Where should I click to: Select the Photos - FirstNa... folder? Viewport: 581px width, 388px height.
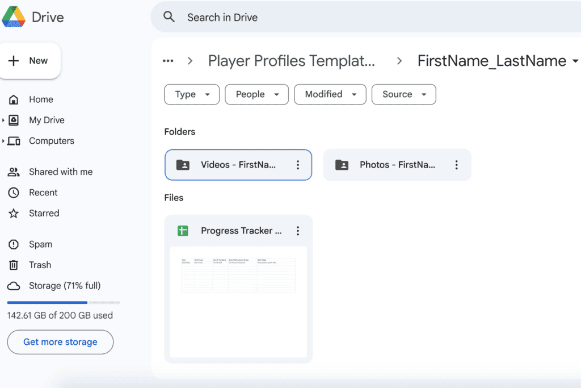click(397, 165)
